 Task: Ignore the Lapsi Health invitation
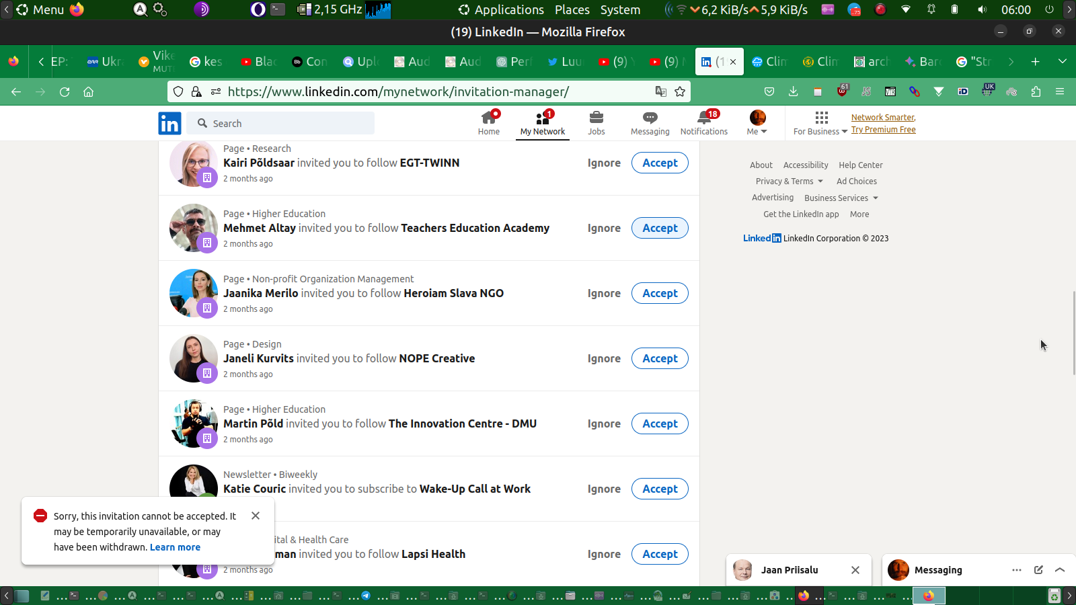click(x=604, y=554)
